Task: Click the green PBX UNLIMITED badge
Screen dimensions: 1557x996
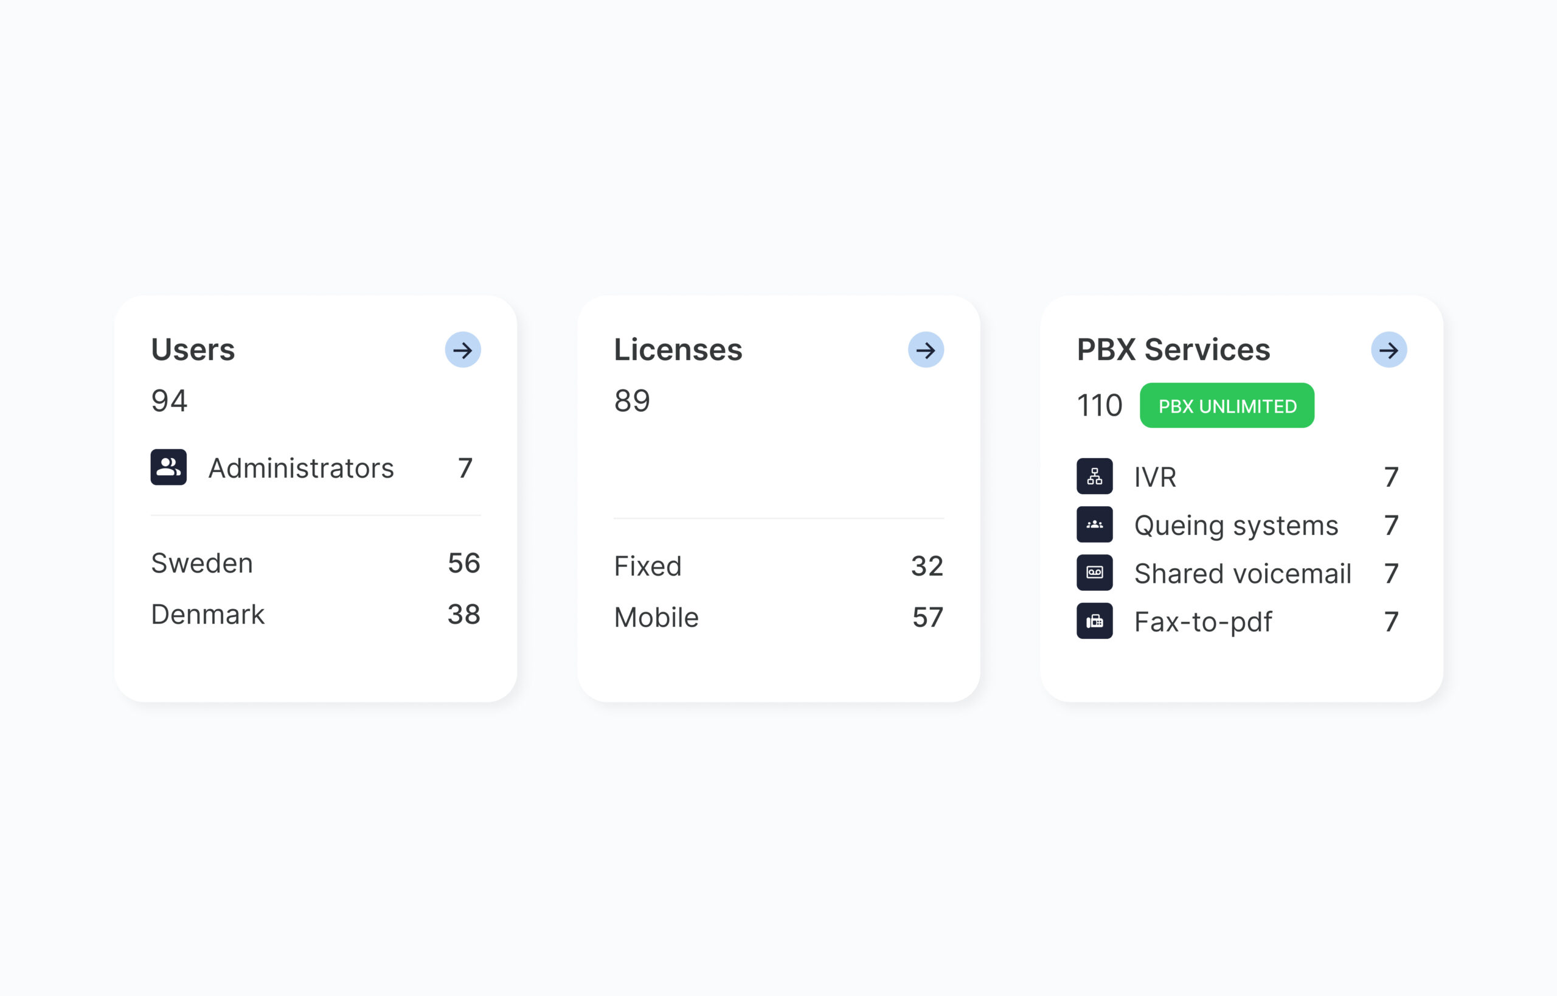Action: pos(1227,405)
